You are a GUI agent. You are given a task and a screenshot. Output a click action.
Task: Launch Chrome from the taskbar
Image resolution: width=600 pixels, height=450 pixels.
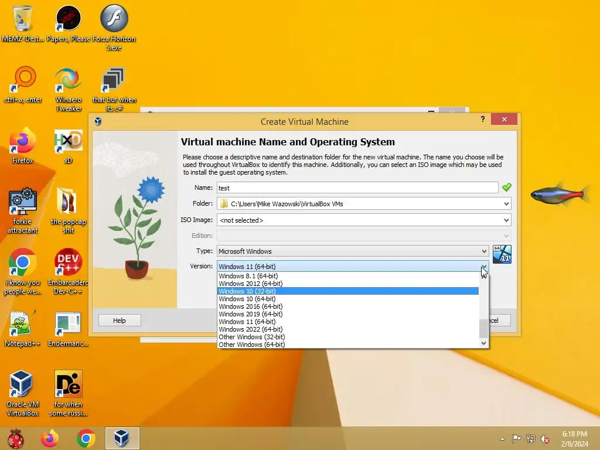coord(86,438)
